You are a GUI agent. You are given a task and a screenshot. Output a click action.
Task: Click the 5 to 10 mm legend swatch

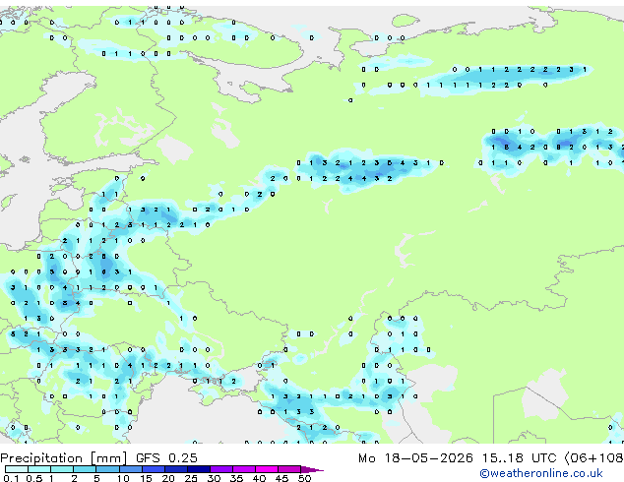pyautogui.click(x=108, y=469)
